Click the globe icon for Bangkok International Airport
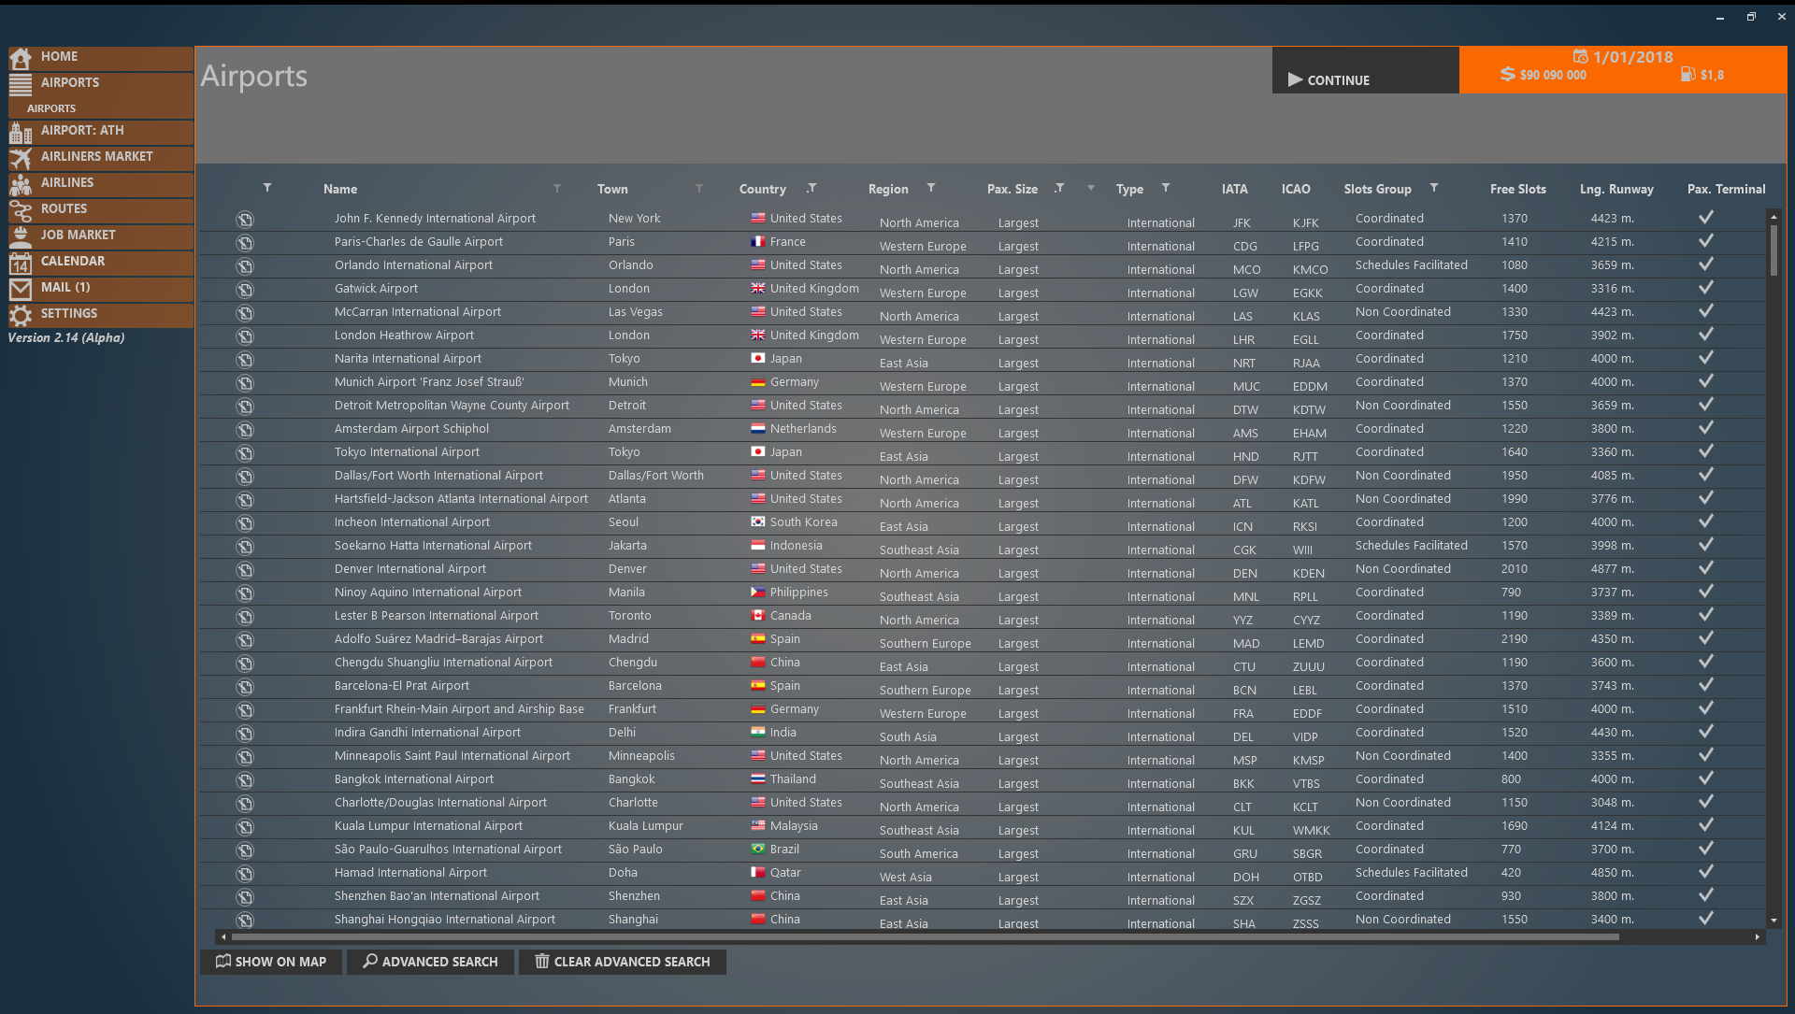 click(x=244, y=780)
